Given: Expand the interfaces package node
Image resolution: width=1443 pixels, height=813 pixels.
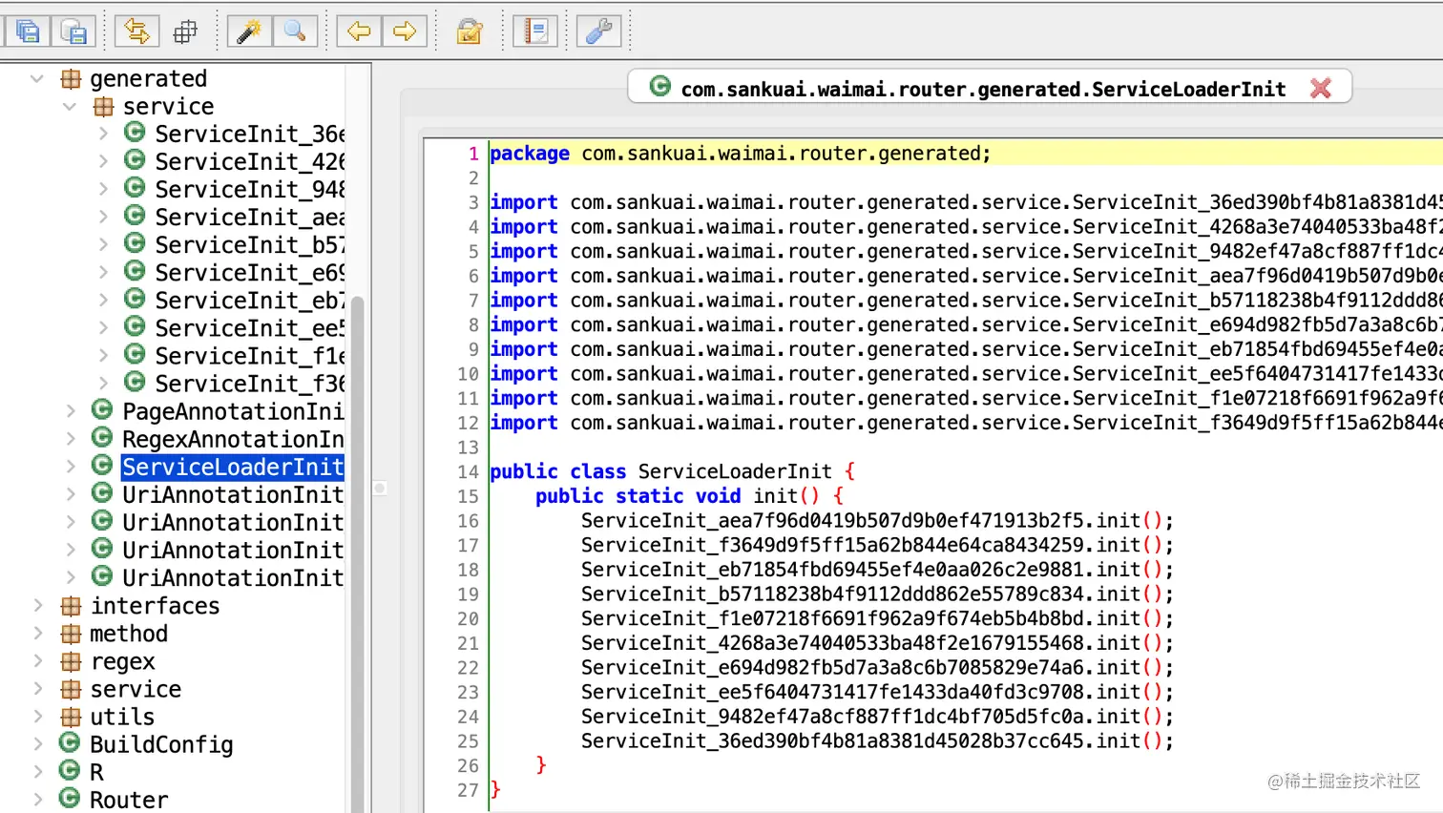Looking at the screenshot, I should [x=38, y=605].
